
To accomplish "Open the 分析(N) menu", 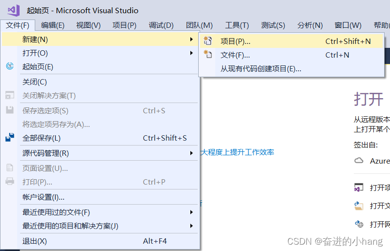I will [x=310, y=25].
